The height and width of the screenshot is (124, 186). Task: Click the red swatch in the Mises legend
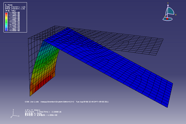[x=6, y=14]
